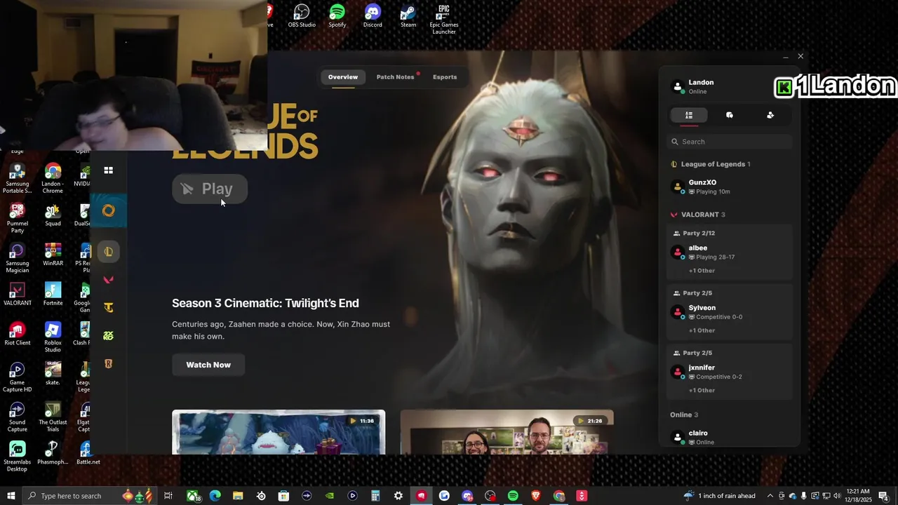The width and height of the screenshot is (898, 505).
Task: Select the VALORANT desktop shortcut
Action: point(18,295)
